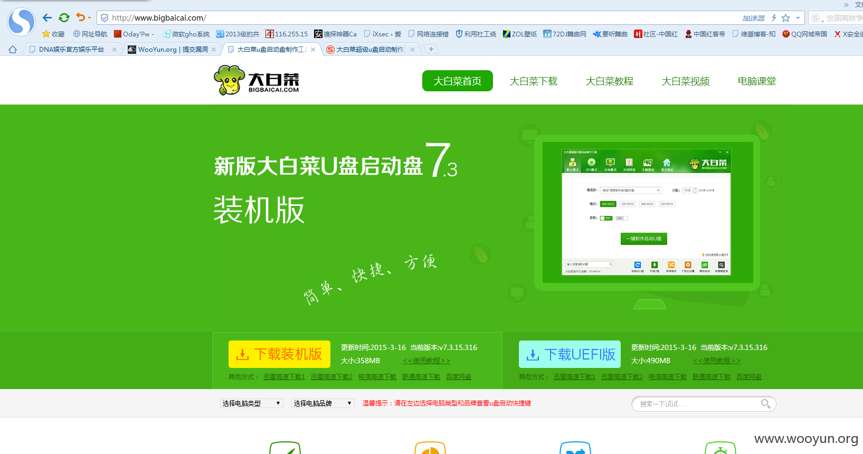Switch to DNA娱乐官方娱乐平台 tab
Viewport: 863px width, 454px height.
71,49
